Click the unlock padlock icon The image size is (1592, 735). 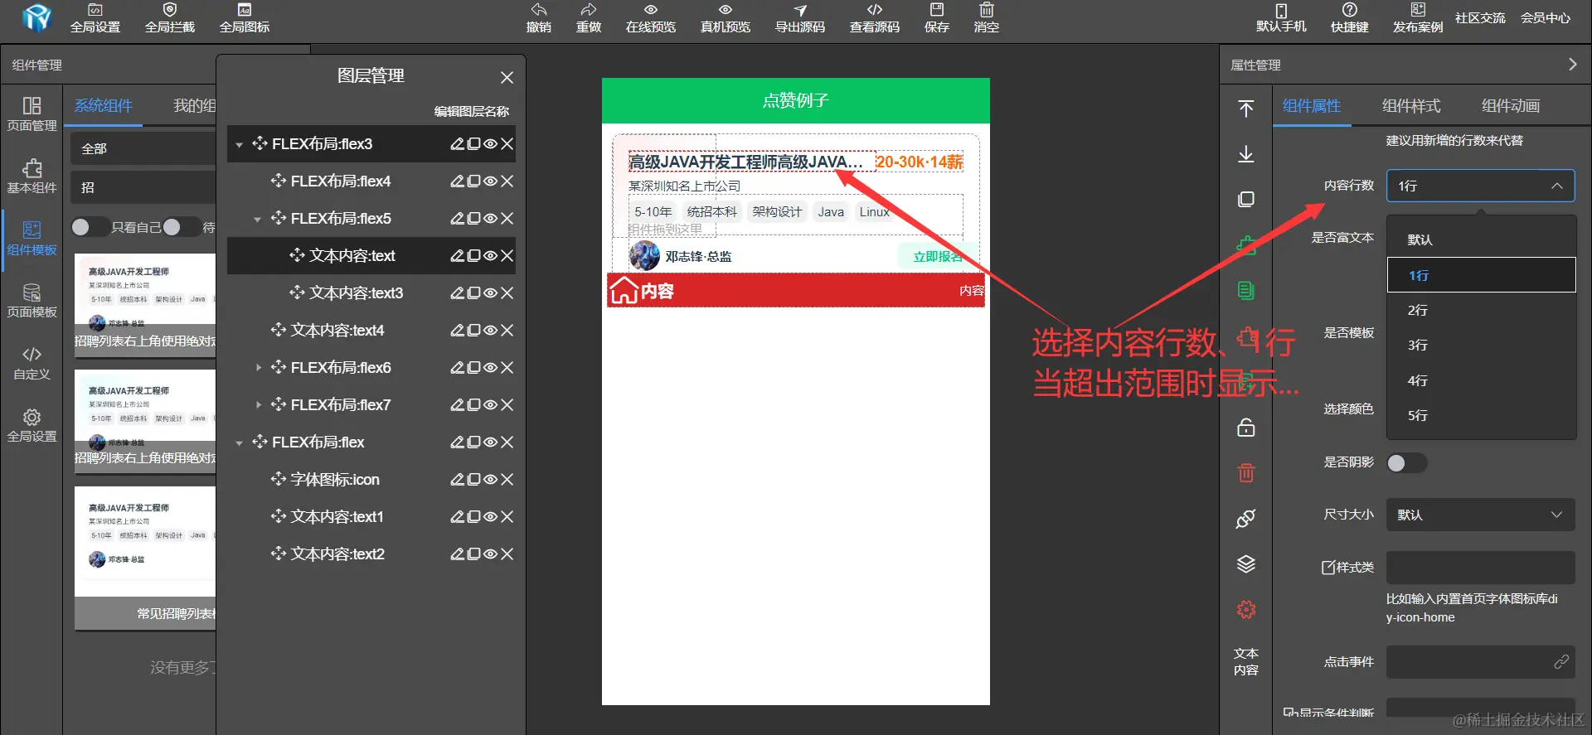(1245, 428)
